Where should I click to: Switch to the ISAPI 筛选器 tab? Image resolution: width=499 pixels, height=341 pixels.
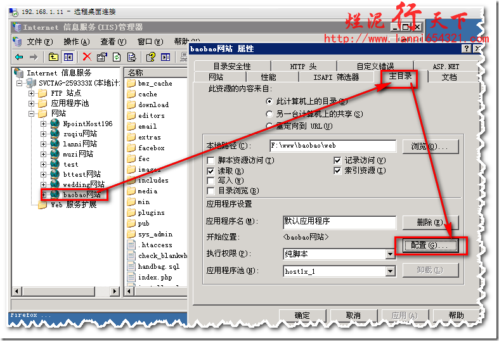(335, 77)
